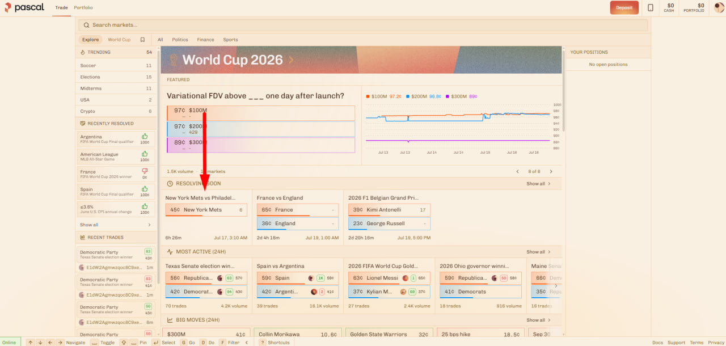Open the user profile avatar
Screen dimensions: 726x346
click(x=719, y=7)
